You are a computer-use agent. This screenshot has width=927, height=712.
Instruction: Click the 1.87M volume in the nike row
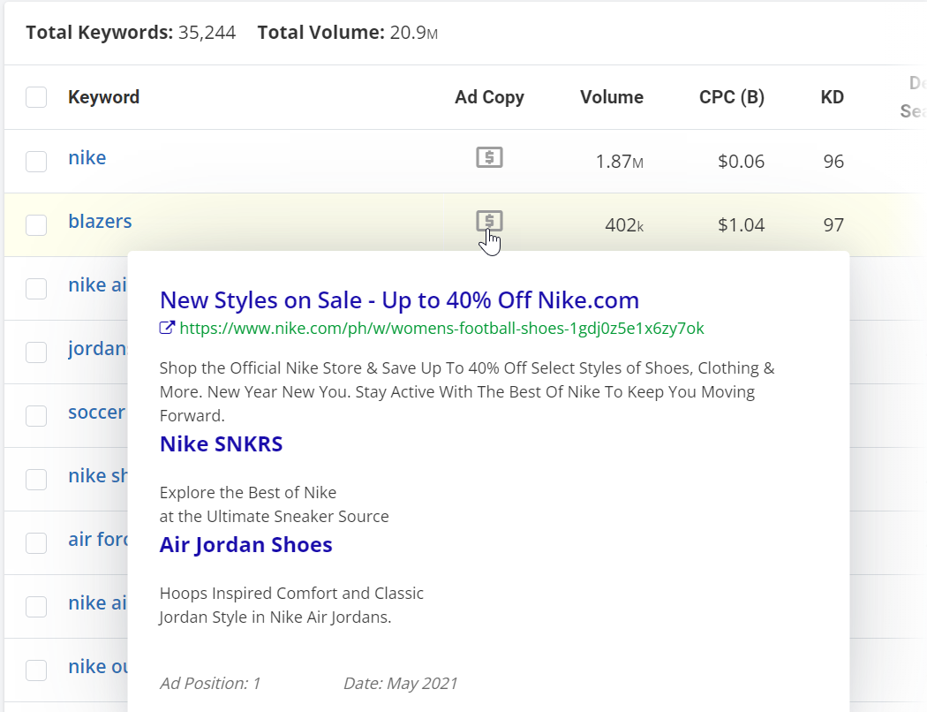pos(620,162)
